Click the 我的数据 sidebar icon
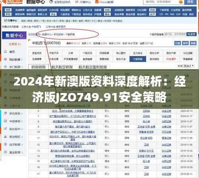Viewport: 199px width, 178px height. click(x=6, y=59)
